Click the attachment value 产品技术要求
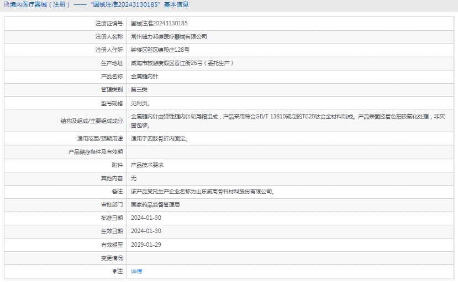The height and width of the screenshot is (282, 458). (x=147, y=165)
